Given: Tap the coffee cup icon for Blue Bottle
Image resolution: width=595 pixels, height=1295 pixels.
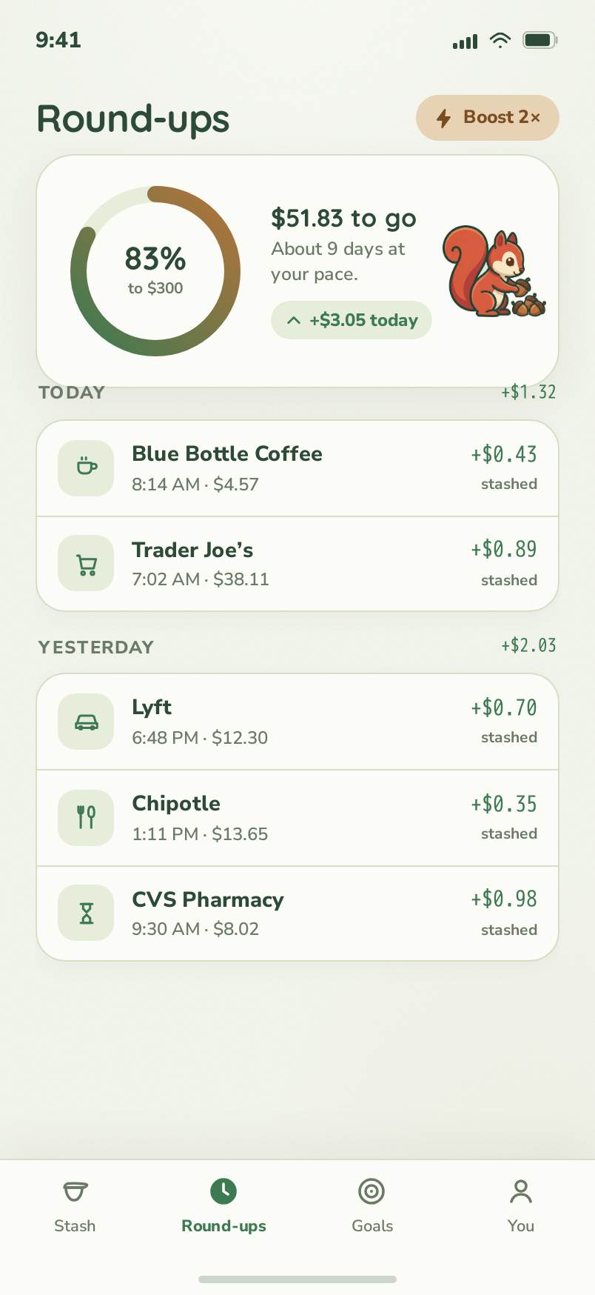Looking at the screenshot, I should pyautogui.click(x=86, y=468).
